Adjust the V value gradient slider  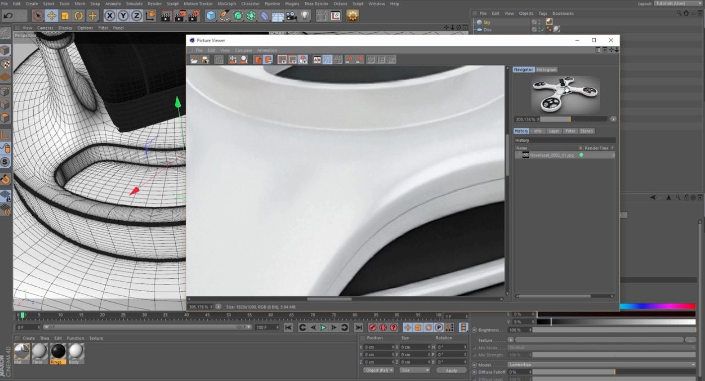(616, 322)
